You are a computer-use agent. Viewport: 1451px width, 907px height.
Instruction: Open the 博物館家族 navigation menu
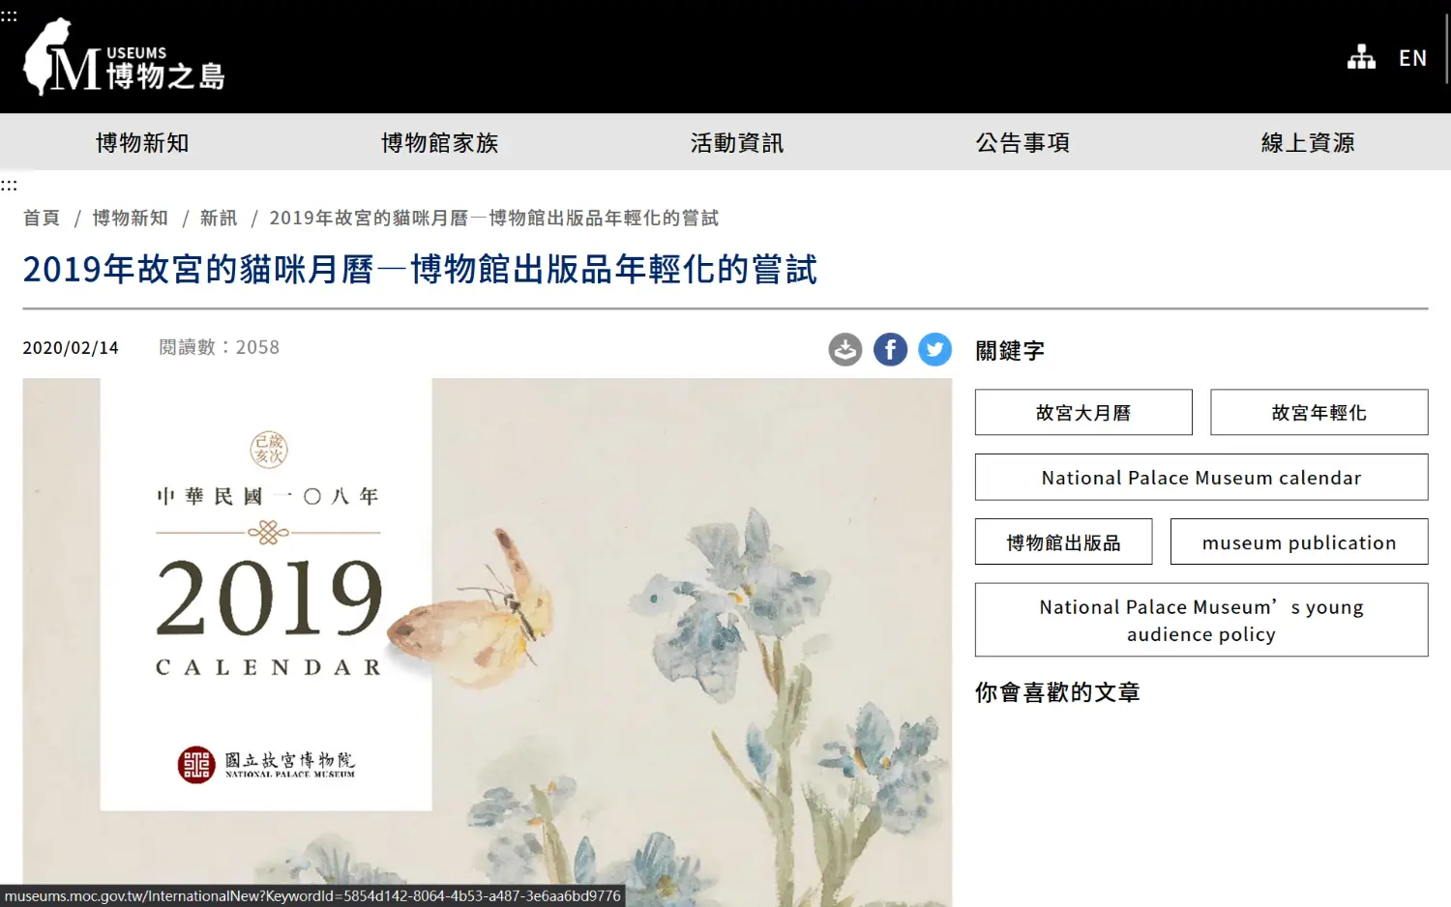(x=439, y=143)
